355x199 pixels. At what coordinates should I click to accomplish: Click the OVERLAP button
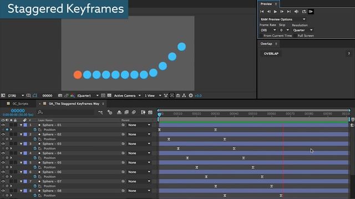(271, 54)
